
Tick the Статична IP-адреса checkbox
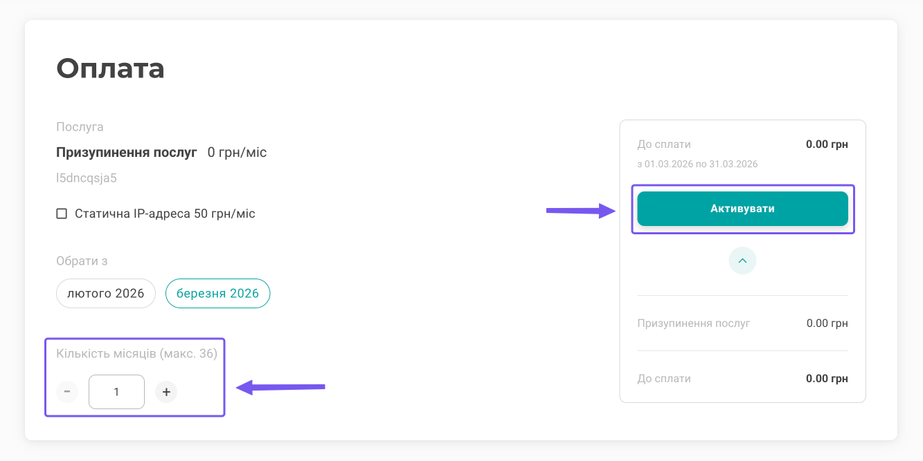click(62, 214)
